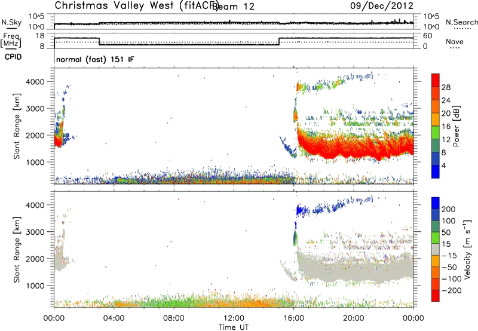The image size is (478, 331).
Task: Click the "Beam 12" label
Action: pyautogui.click(x=234, y=7)
